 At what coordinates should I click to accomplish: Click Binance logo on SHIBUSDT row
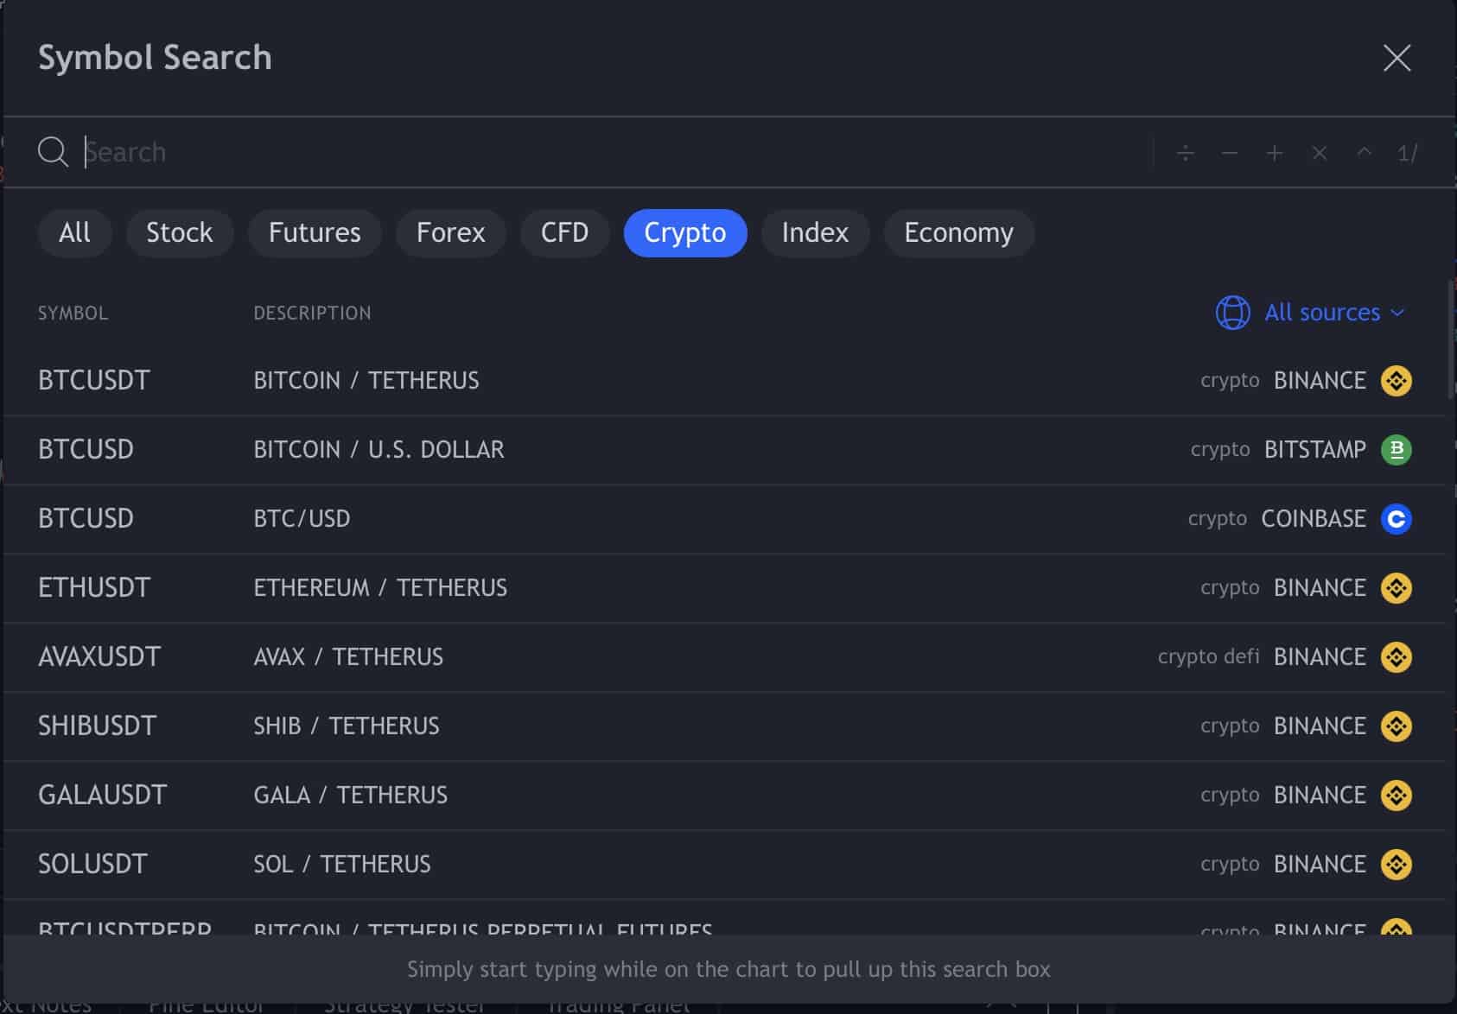[x=1396, y=726]
